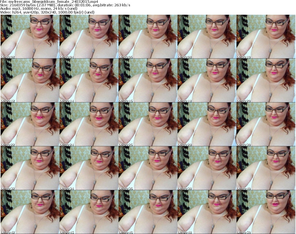Click the 'Audio: mp3, 16000 Hz' line
This screenshot has width=296, height=234.
[39, 9]
